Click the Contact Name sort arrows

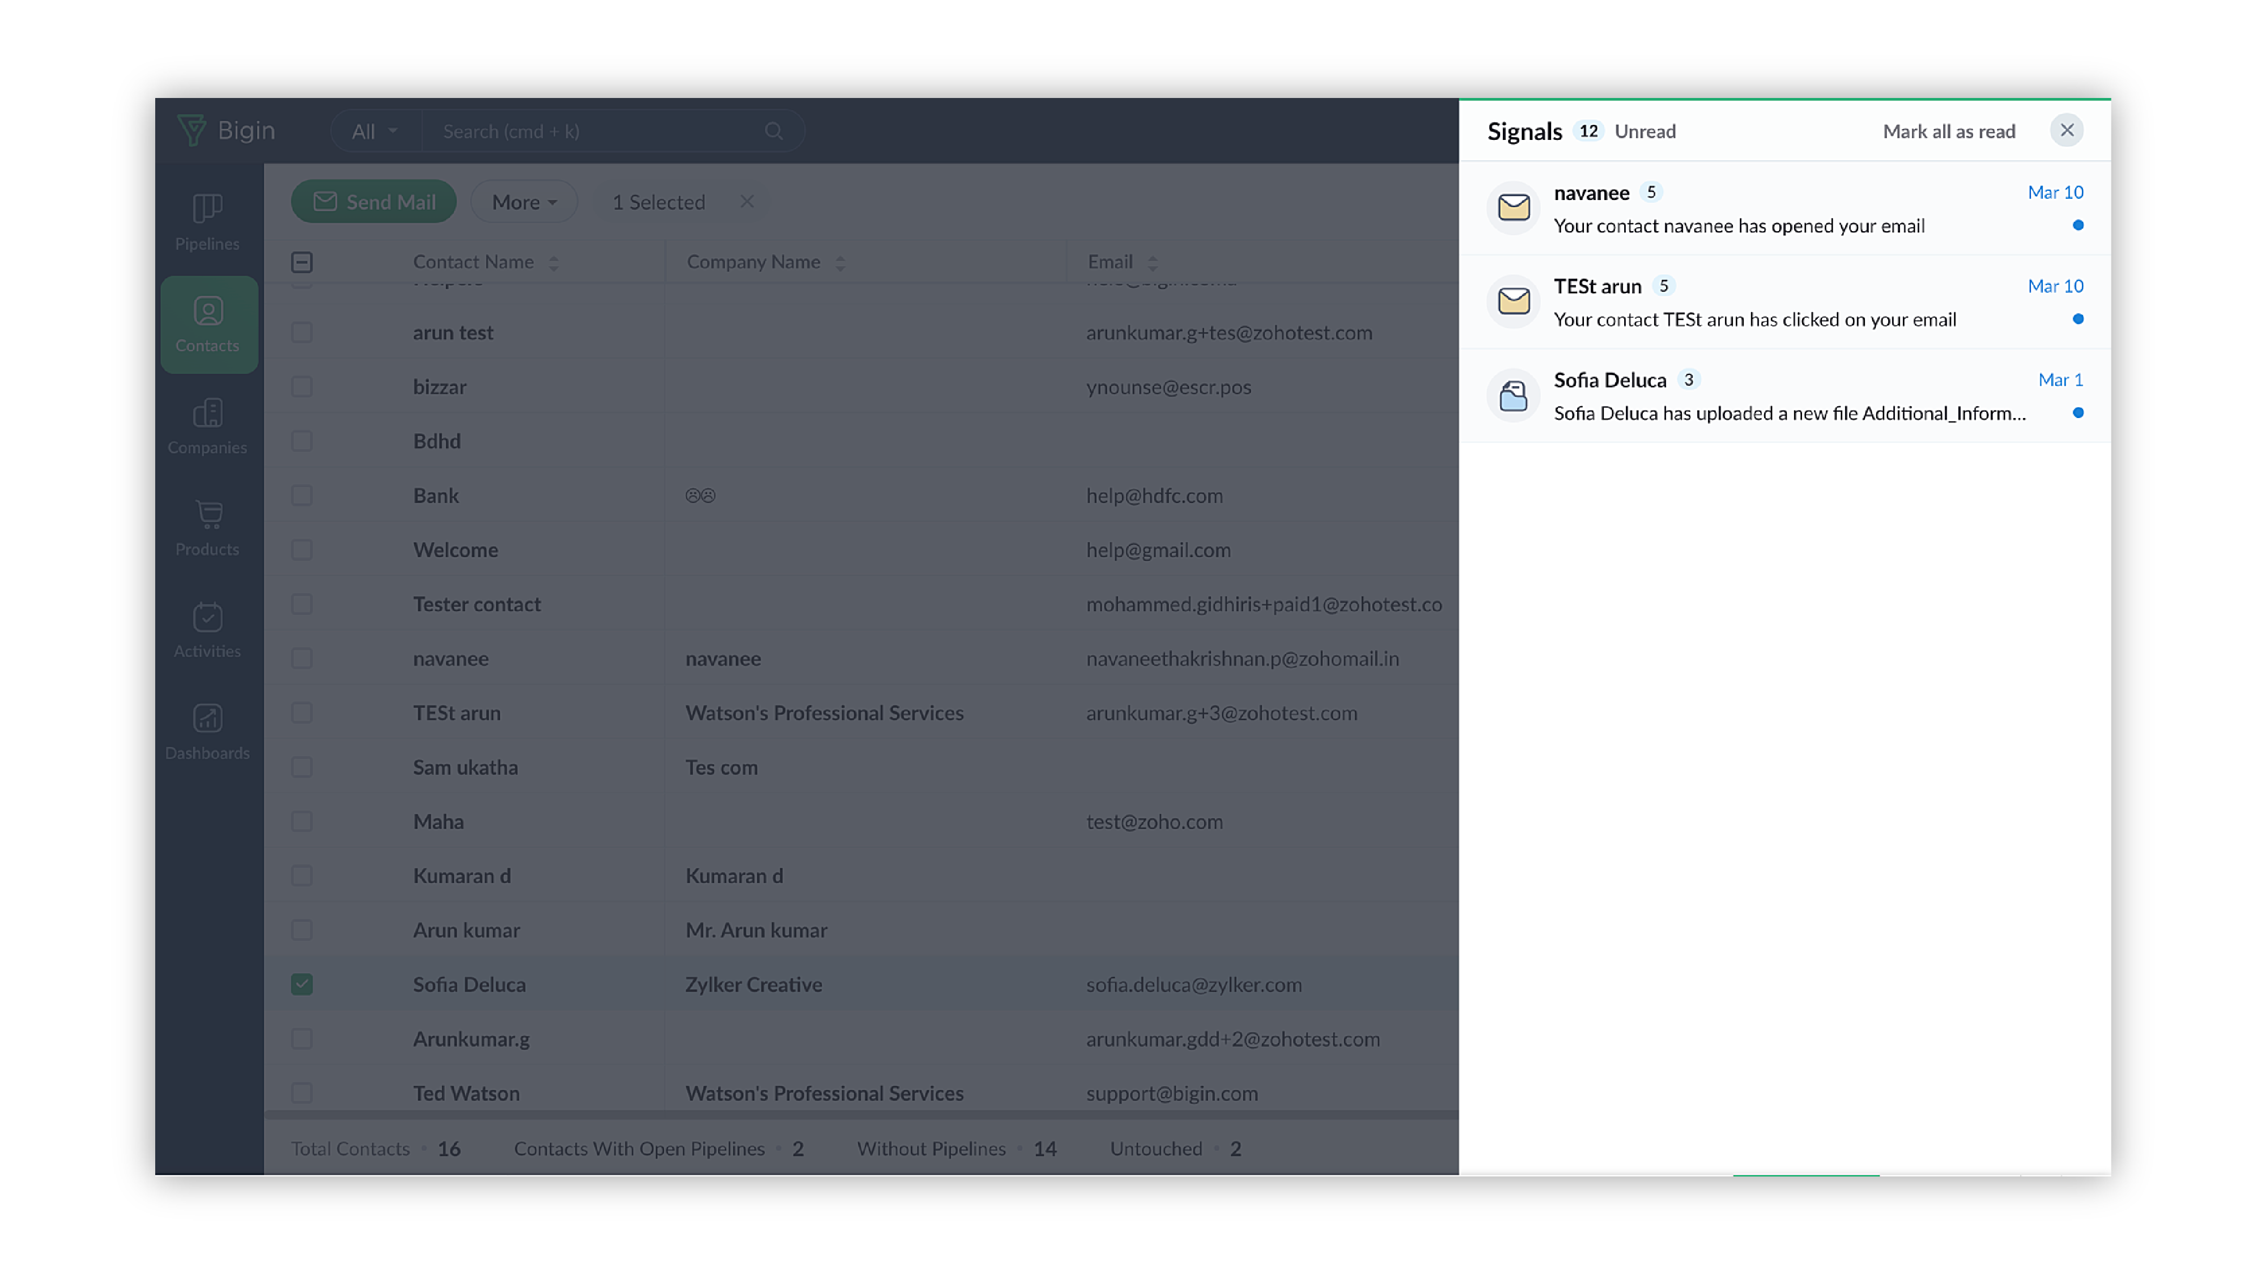[554, 261]
